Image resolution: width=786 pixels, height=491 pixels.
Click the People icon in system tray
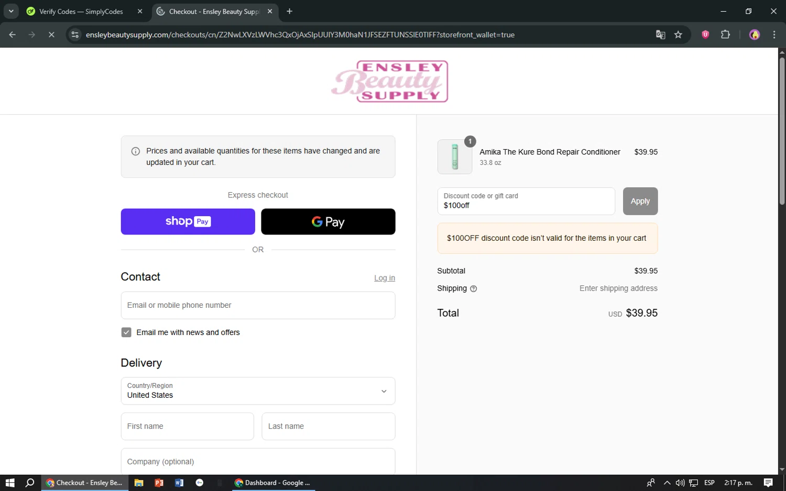pos(651,483)
